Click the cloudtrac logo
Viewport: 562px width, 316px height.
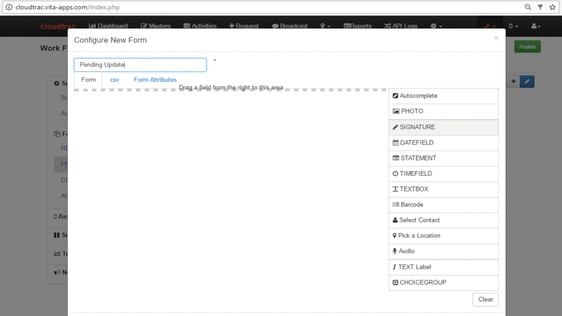pos(58,26)
